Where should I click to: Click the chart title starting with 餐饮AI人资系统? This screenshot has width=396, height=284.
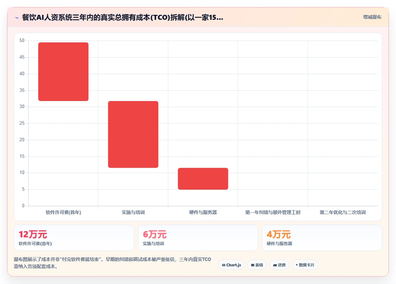point(122,17)
